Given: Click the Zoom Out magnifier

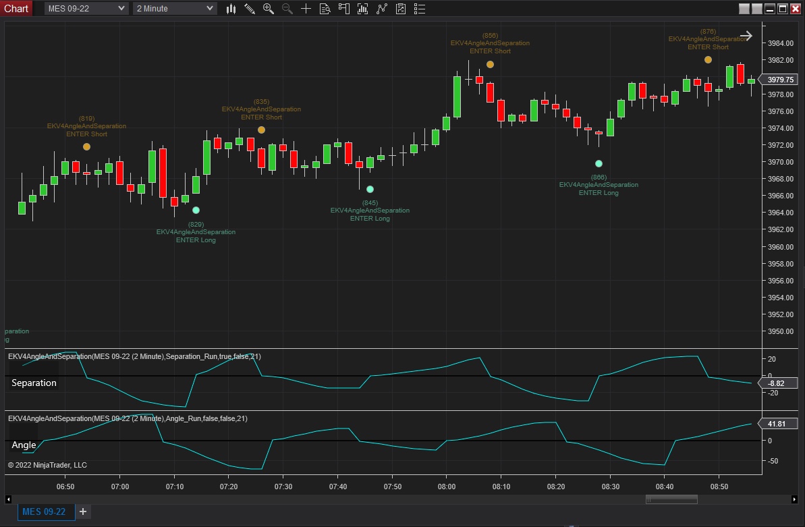Looking at the screenshot, I should coord(287,9).
